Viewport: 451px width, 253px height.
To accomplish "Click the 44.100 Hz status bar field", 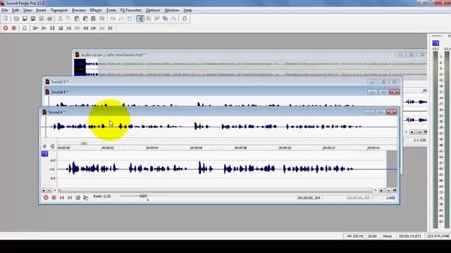I will point(355,236).
